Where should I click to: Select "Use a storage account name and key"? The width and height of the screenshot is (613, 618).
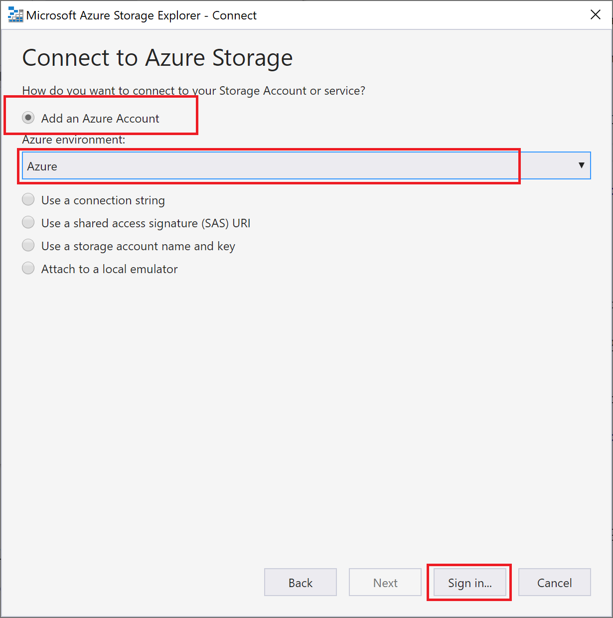pyautogui.click(x=28, y=245)
